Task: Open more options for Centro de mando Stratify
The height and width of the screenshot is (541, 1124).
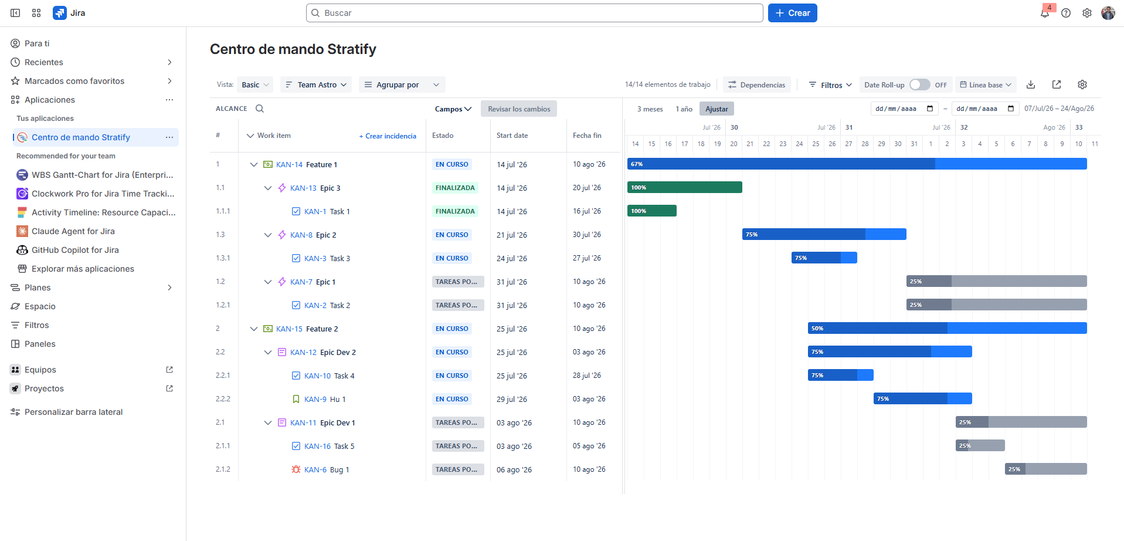Action: 169,137
